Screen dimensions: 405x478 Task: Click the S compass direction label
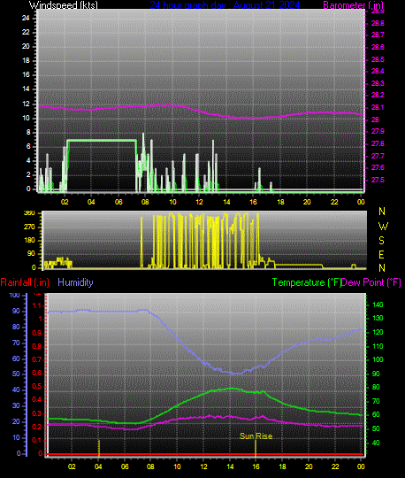point(381,241)
